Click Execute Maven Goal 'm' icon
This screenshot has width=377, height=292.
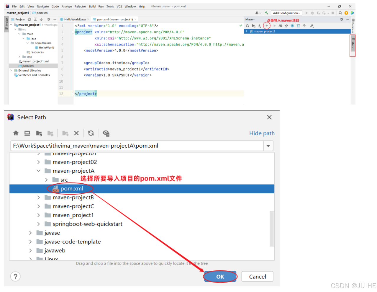(280, 26)
